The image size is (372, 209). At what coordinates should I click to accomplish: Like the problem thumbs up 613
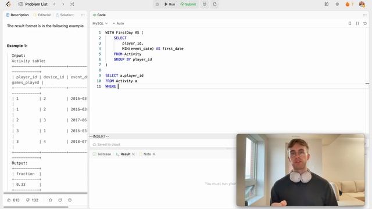[x=13, y=200]
